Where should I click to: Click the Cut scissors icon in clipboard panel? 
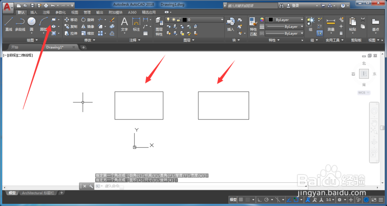click(x=363, y=19)
